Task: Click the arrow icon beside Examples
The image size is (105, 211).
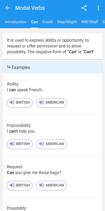Action: coord(9,67)
